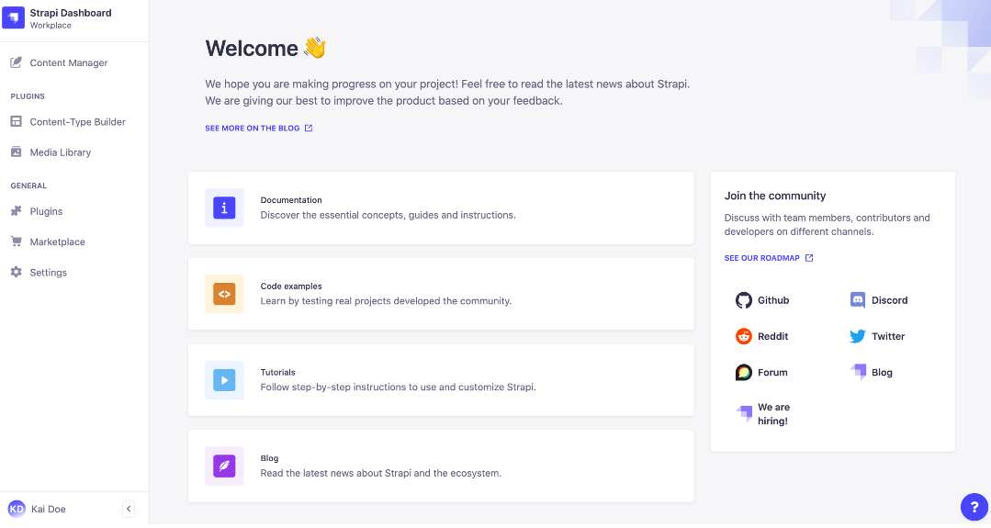
Task: Click the Reddit icon
Action: pos(744,336)
